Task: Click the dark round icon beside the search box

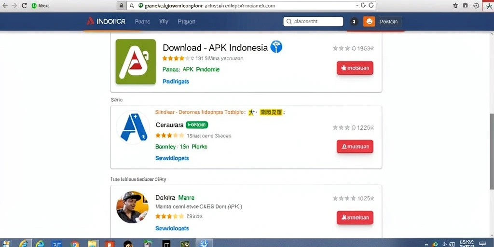Action: pos(354,21)
